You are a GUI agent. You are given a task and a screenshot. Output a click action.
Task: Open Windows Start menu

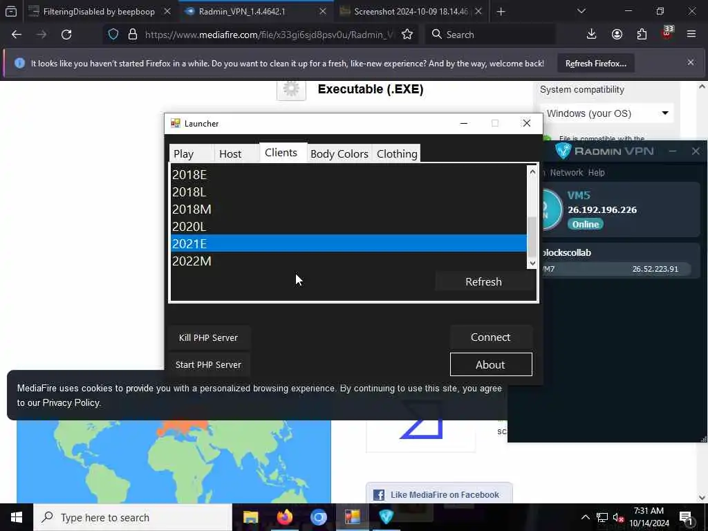pos(17,517)
